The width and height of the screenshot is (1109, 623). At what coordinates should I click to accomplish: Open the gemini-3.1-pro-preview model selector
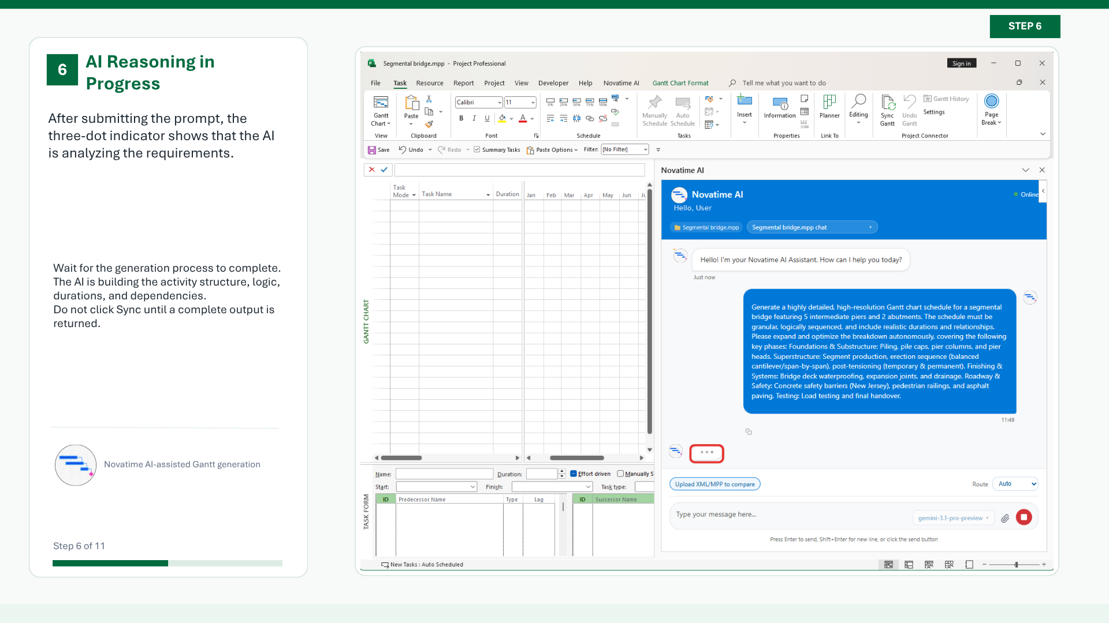[x=953, y=518]
